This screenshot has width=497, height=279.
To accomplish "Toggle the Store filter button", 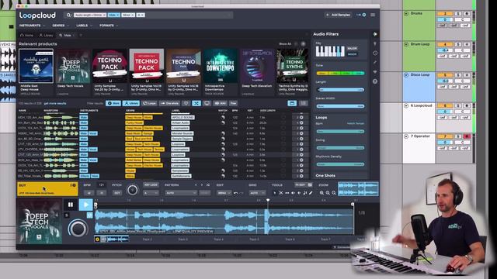I will click(113, 103).
